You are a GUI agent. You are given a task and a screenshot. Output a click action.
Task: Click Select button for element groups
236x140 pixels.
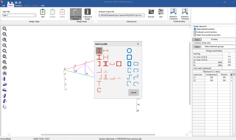(x=197, y=47)
